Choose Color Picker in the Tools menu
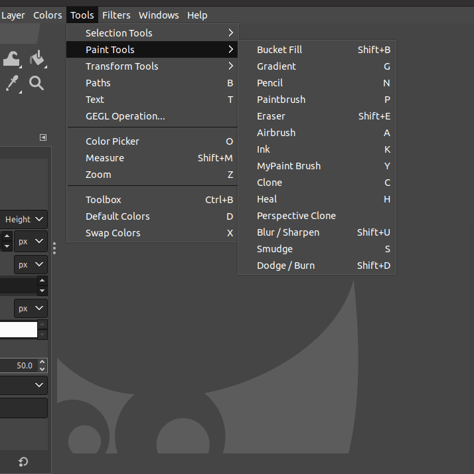The height and width of the screenshot is (474, 474). click(x=153, y=141)
